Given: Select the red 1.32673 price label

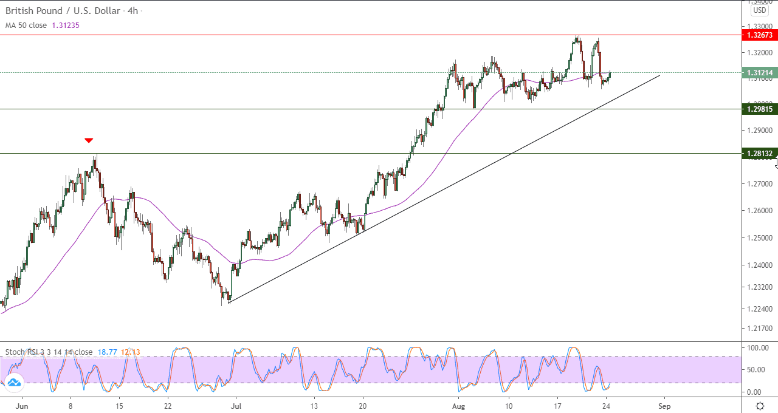Looking at the screenshot, I should click(760, 35).
